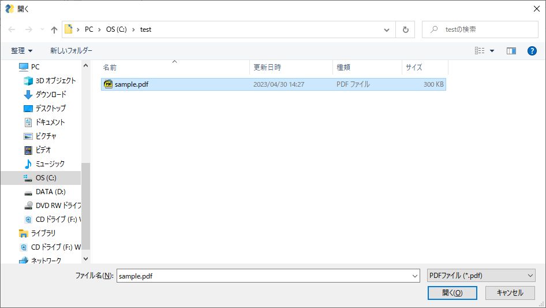Select DVD RW ドライブ in sidebar
The height and width of the screenshot is (308, 546).
coord(52,206)
